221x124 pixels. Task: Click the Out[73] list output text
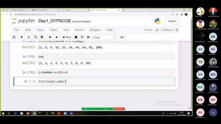point(65,63)
